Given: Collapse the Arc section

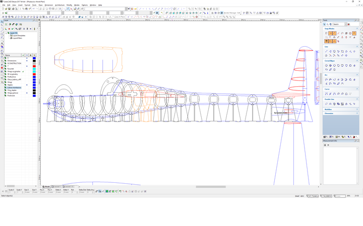Looking at the screenshot, I should pyautogui.click(x=357, y=75).
